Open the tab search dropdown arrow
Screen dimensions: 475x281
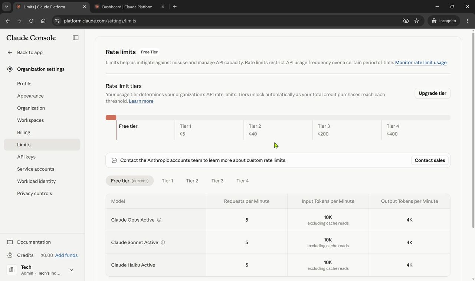(6, 7)
